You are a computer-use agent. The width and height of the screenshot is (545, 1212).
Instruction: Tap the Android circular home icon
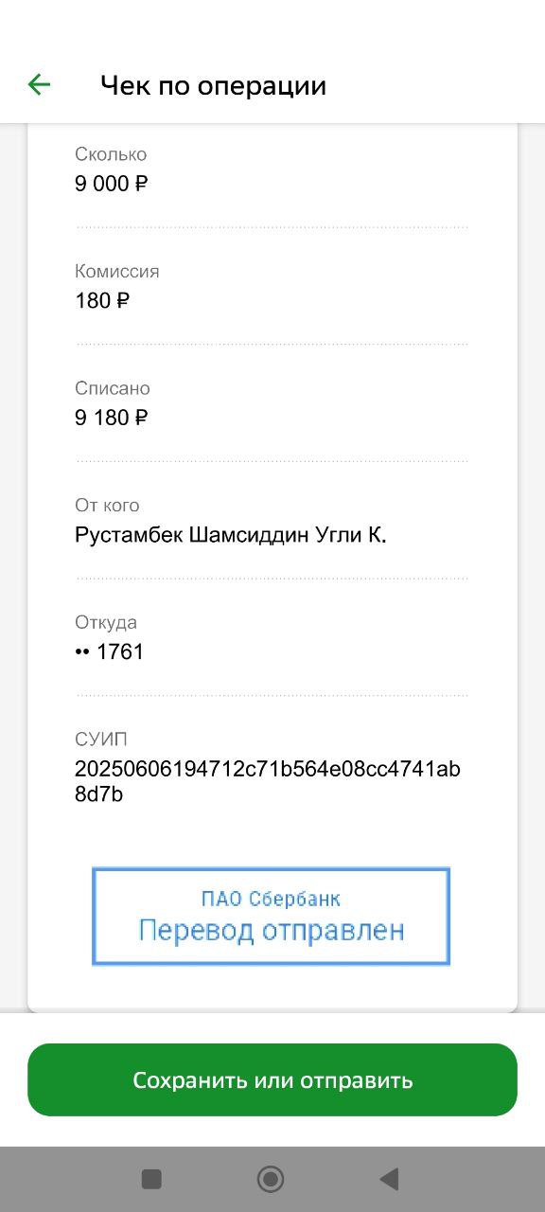271,1179
